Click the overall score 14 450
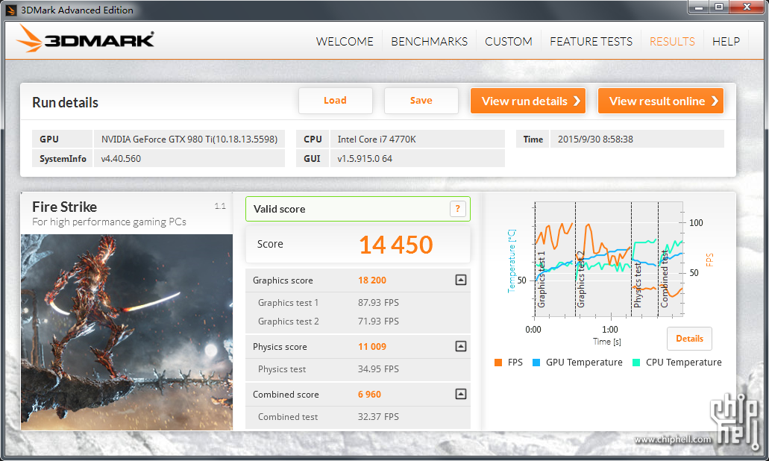The image size is (769, 461). [396, 245]
